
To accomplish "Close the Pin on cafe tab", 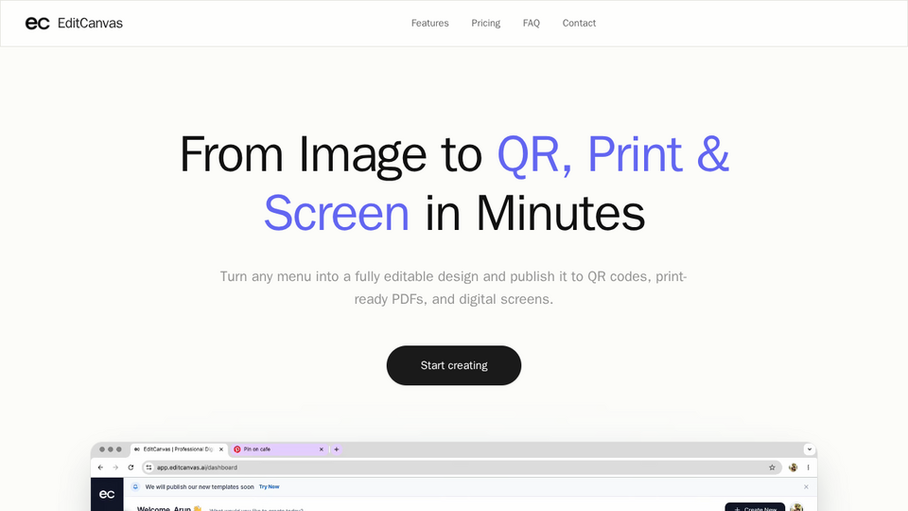I will tap(322, 449).
